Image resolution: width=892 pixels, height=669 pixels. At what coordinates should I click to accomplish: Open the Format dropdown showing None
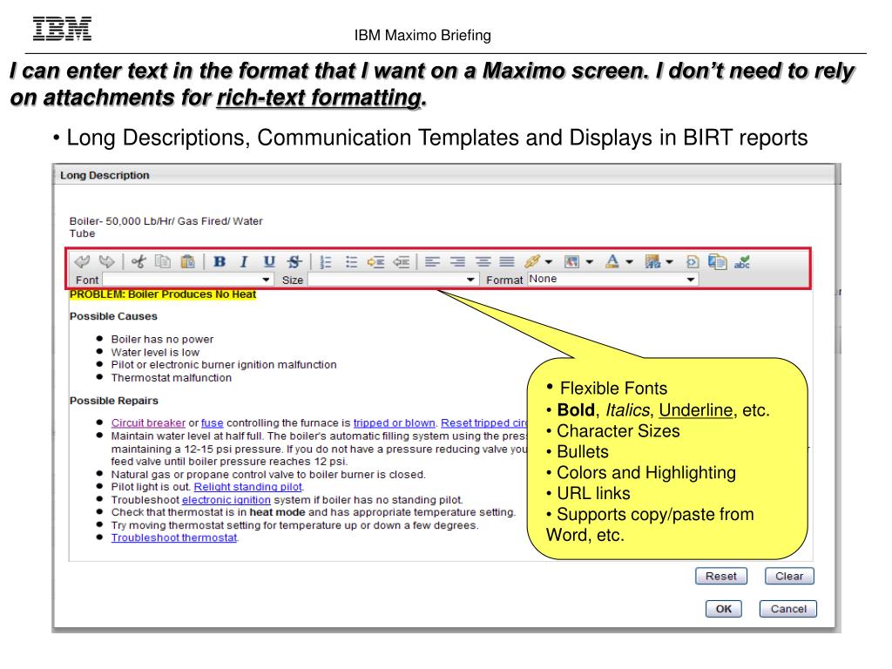[612, 280]
